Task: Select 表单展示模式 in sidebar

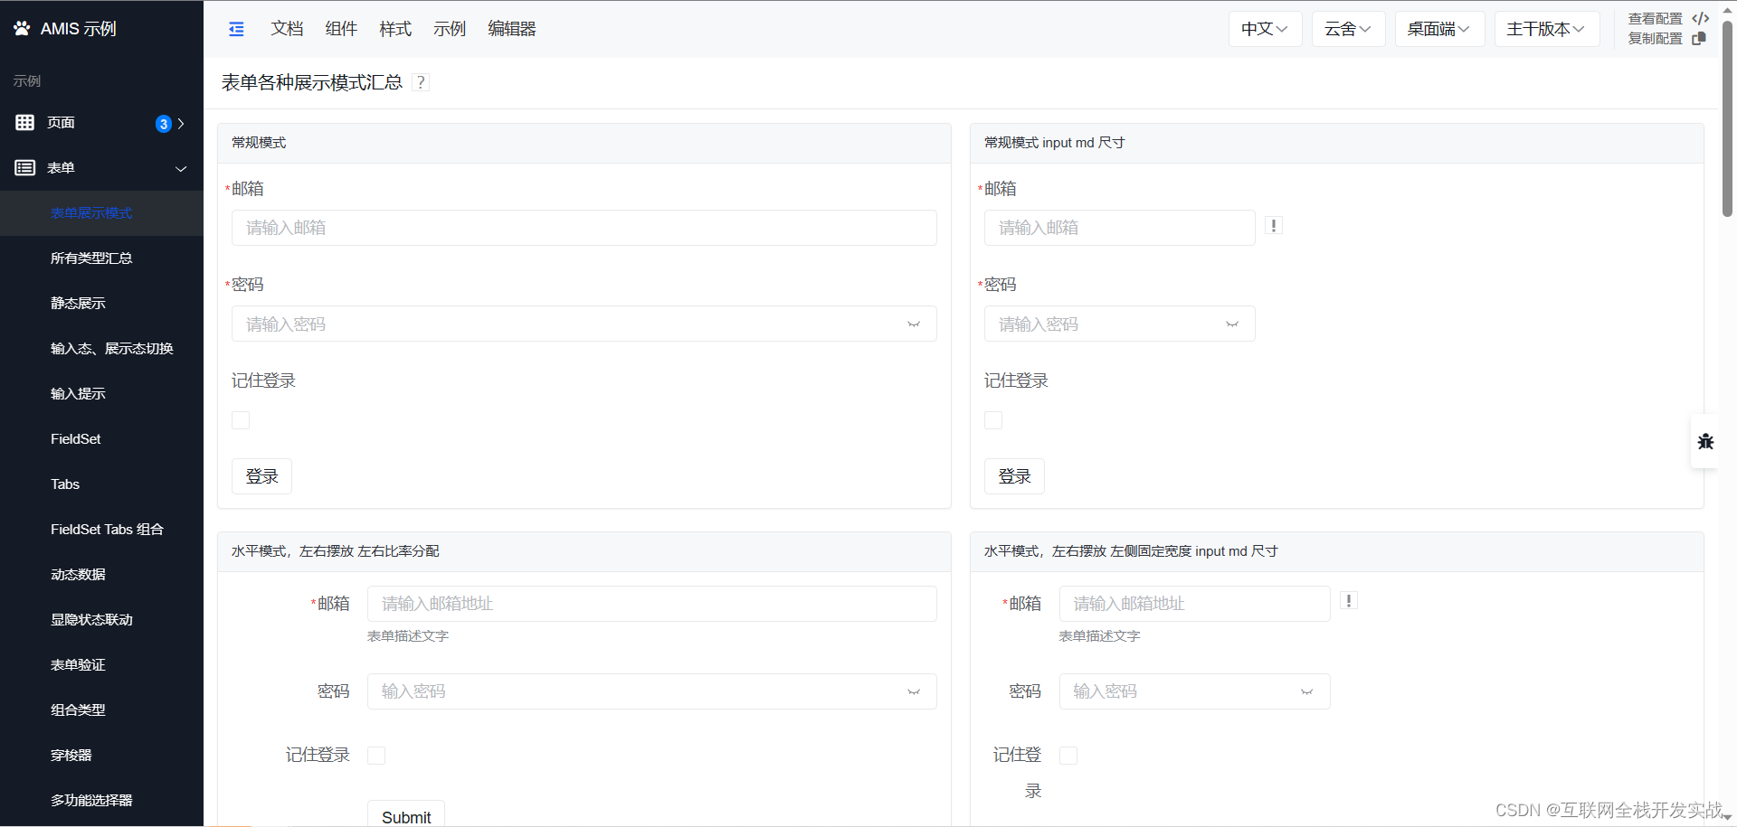Action: 101,213
